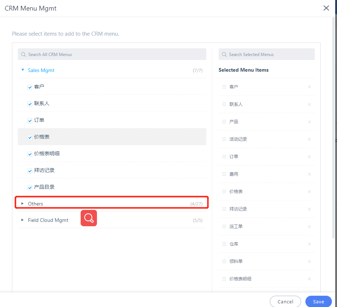Remove 价格表 from selected menu items
Screen dimensions: 337x307
tap(309, 192)
